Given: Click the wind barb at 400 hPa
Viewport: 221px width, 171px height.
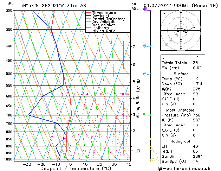Looking at the screenshot, I should point(147,46).
